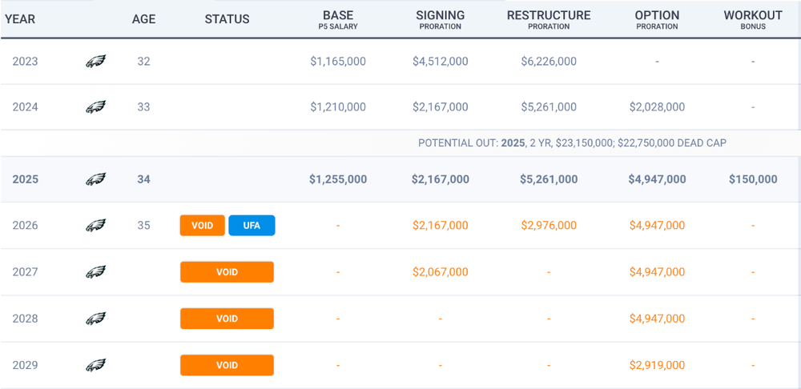
Task: Click the Eagles logo in the 2025 row
Action: (x=96, y=179)
